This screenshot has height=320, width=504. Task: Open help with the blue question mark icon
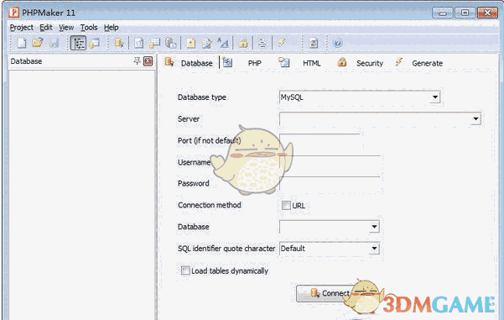(x=337, y=43)
